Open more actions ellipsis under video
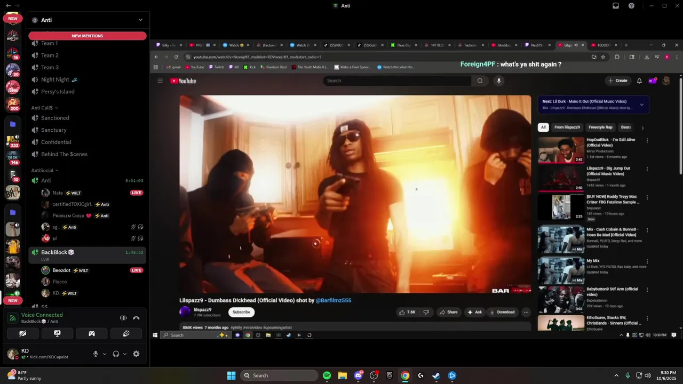 pyautogui.click(x=526, y=312)
